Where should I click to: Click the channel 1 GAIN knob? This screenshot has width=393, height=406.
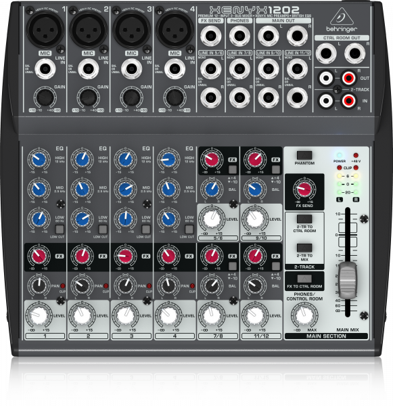[x=45, y=97]
